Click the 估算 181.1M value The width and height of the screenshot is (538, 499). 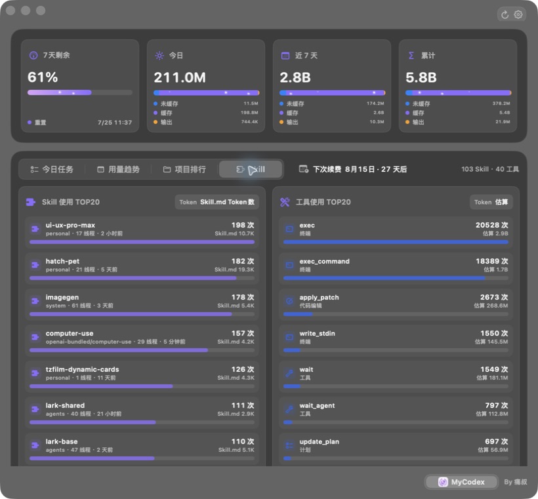pyautogui.click(x=492, y=378)
